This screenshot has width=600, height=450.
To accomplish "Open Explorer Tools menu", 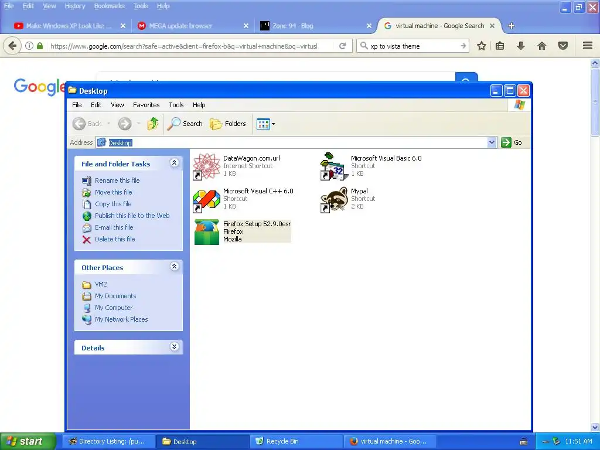I will click(x=176, y=105).
